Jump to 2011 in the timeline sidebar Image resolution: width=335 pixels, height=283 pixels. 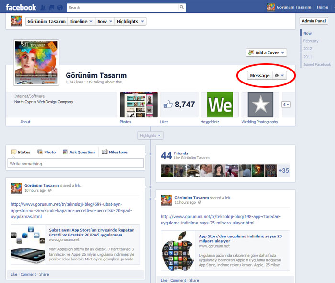click(x=307, y=57)
